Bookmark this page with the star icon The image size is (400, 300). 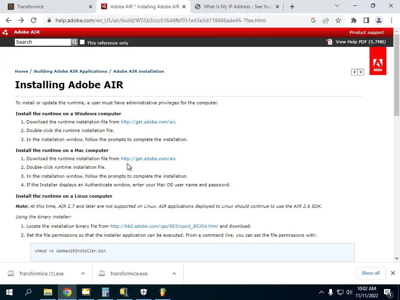click(x=338, y=20)
